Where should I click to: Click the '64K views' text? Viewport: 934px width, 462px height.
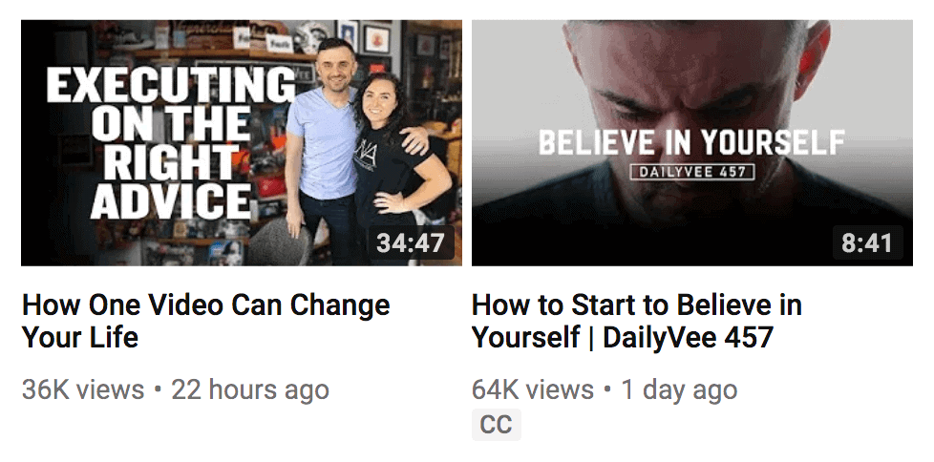[x=533, y=390]
